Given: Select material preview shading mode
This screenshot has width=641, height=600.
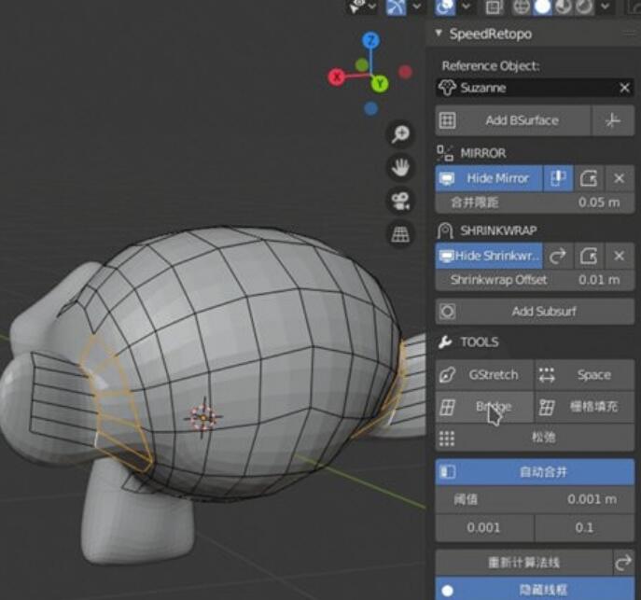Looking at the screenshot, I should tap(564, 7).
